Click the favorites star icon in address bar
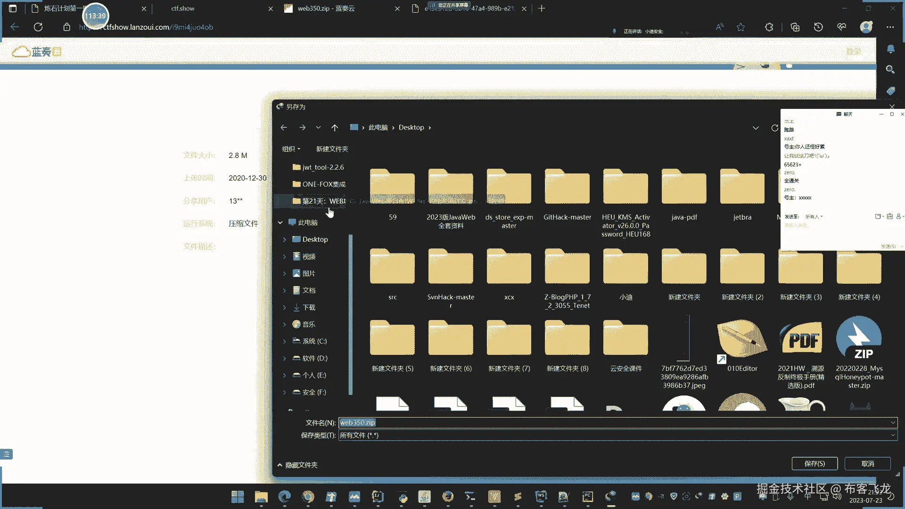The image size is (905, 509). click(x=740, y=27)
